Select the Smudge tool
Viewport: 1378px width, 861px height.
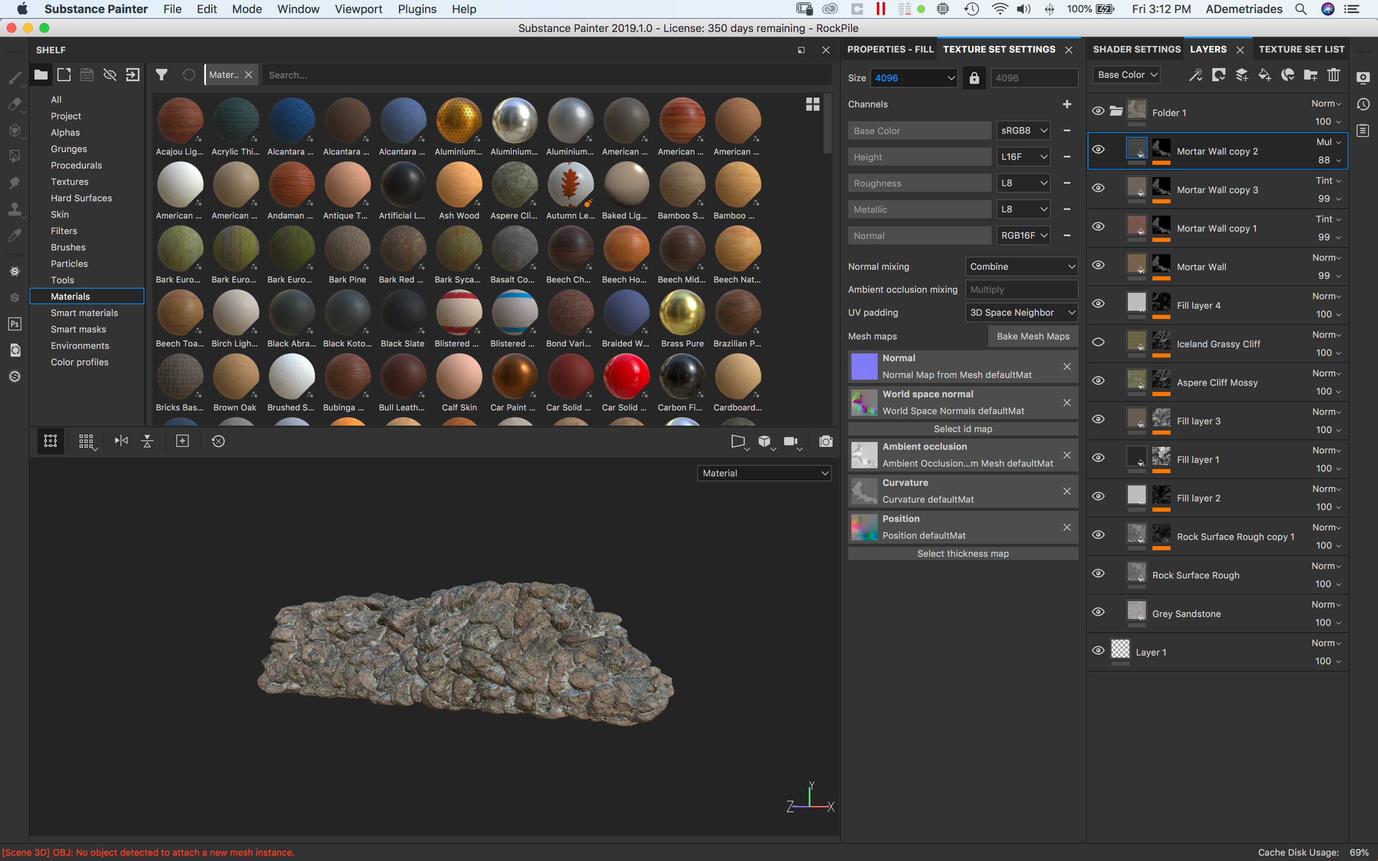(15, 182)
